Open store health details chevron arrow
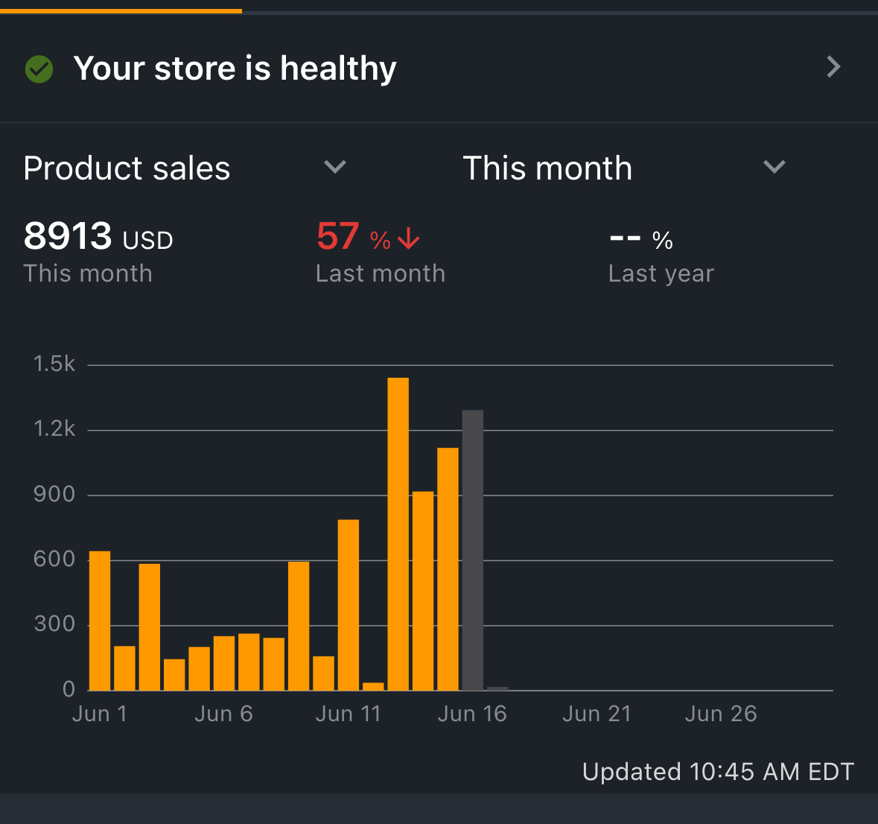Image resolution: width=878 pixels, height=824 pixels. (833, 67)
